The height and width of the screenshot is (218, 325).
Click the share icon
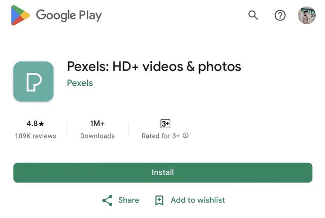107,200
